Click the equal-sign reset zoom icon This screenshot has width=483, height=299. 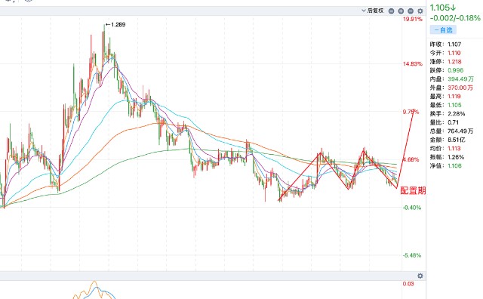391,11
